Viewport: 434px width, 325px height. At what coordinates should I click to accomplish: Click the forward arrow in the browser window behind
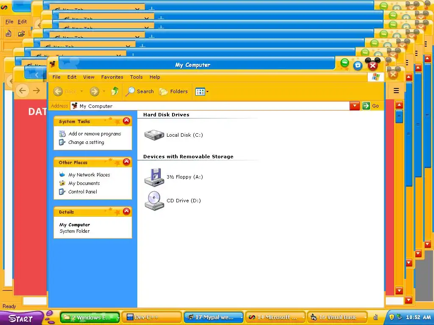click(x=36, y=91)
